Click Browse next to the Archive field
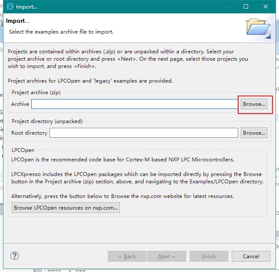Viewport: 279px width, 272px height. [254, 104]
